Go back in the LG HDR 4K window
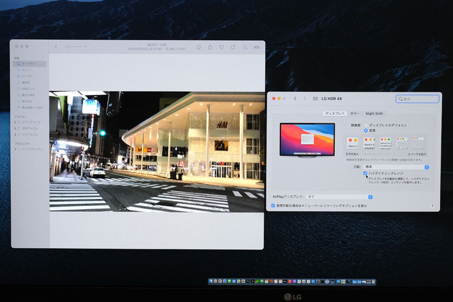 [x=295, y=99]
